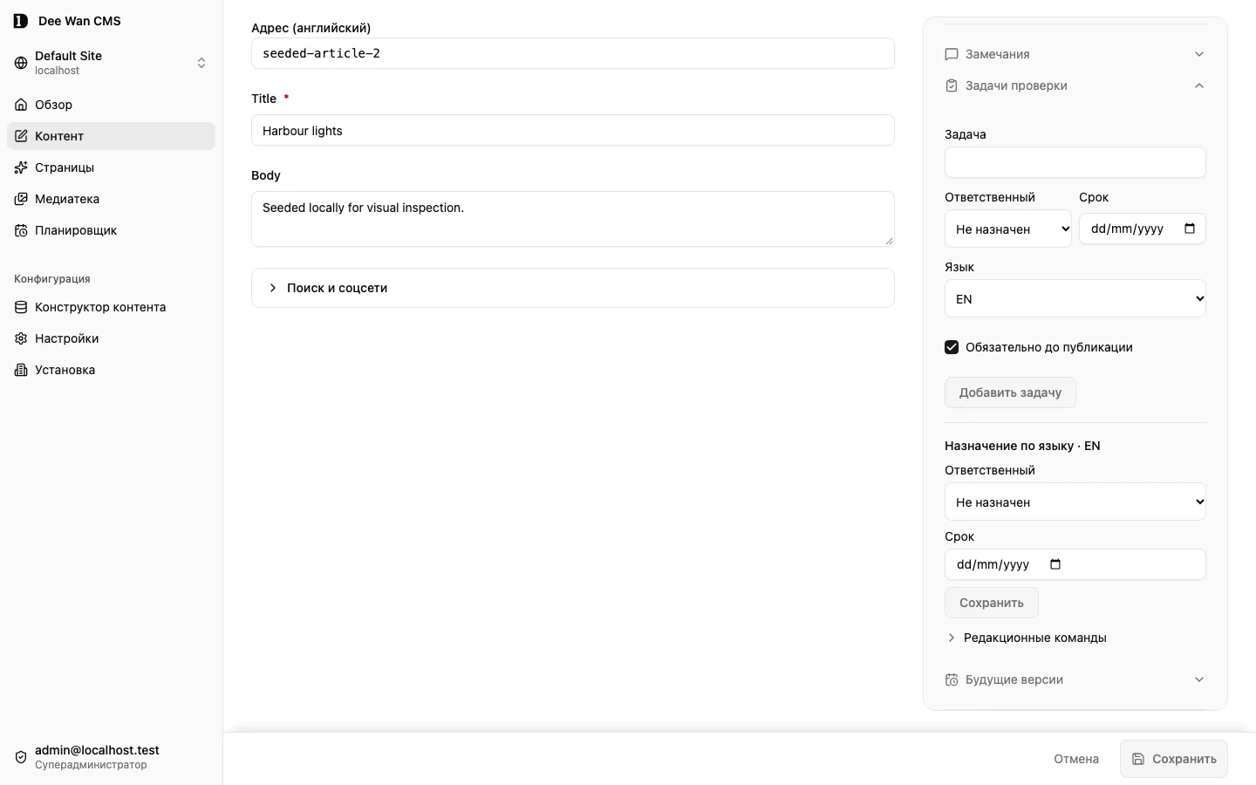Click the Установка building icon
This screenshot has width=1256, height=785.
21,370
